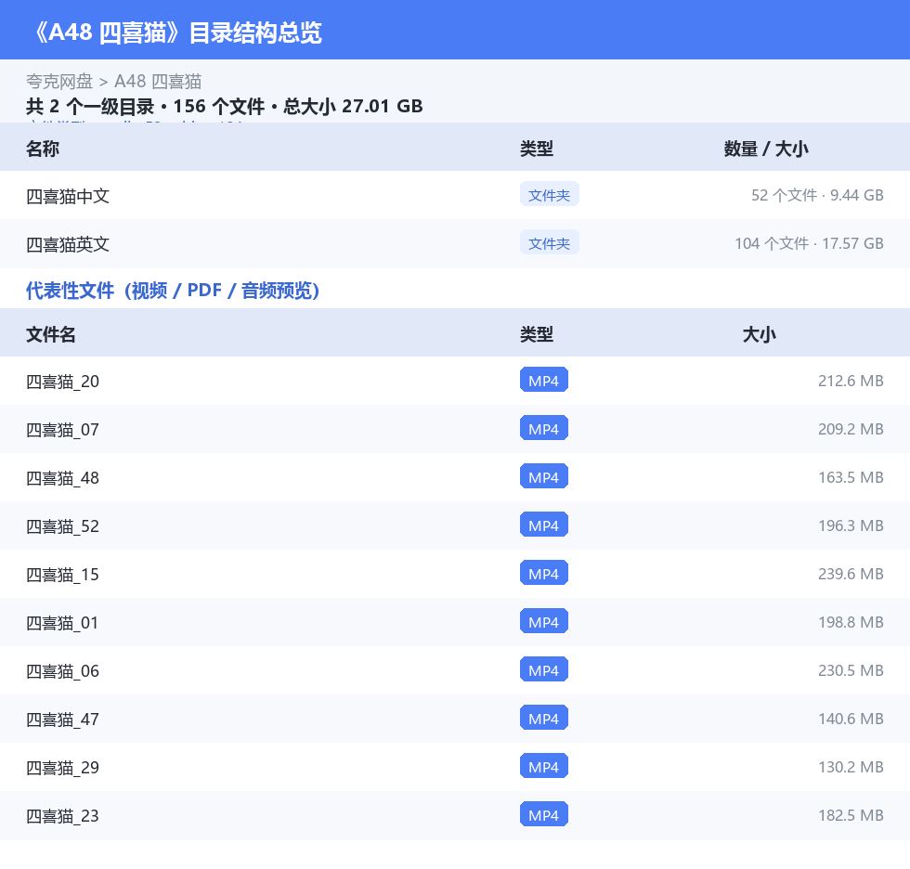
Task: Select file 四喜猫_20
Action: 63,382
